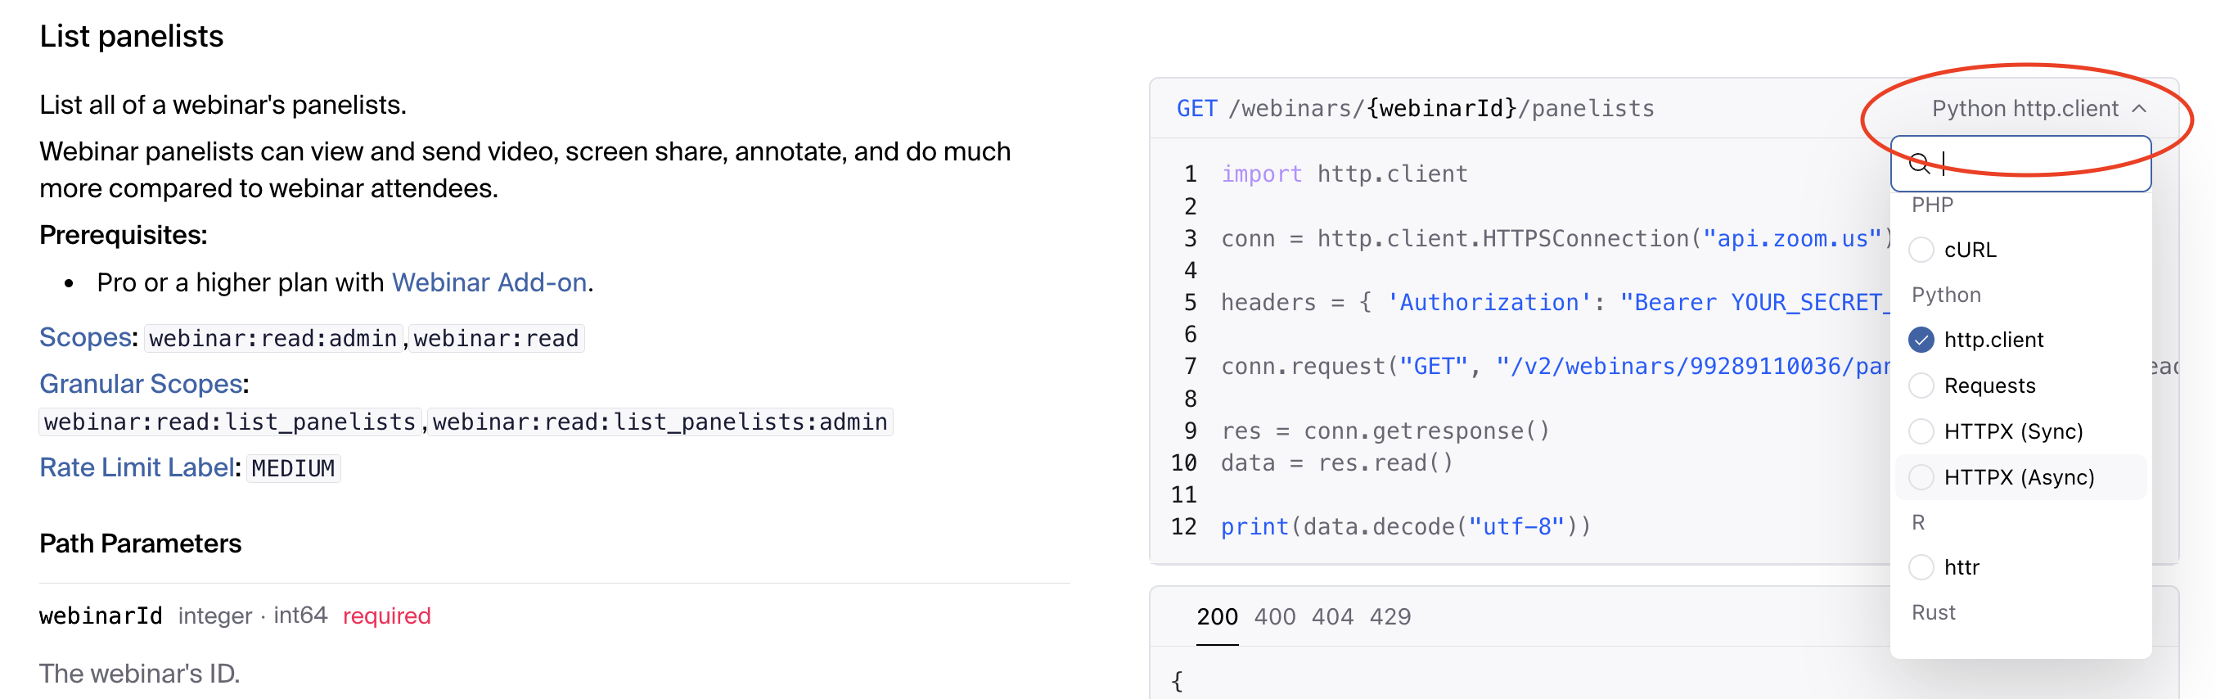Click the MEDIUM rate limit badge
This screenshot has height=699, width=2216.
point(292,468)
